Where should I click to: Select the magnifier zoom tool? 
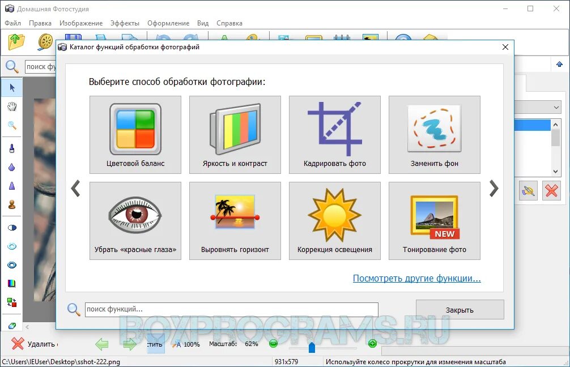12,125
